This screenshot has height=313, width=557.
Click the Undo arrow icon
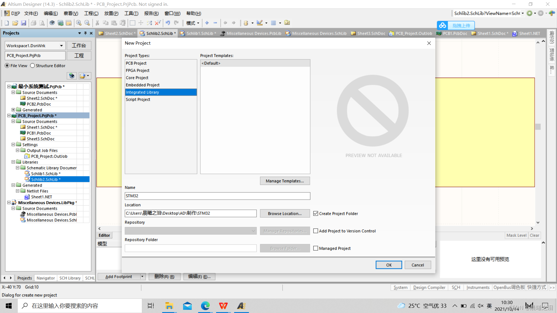(x=168, y=23)
